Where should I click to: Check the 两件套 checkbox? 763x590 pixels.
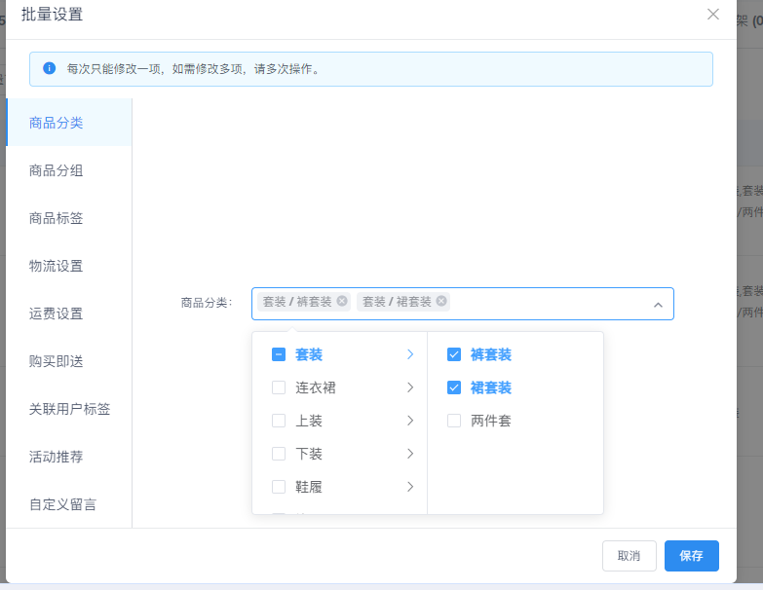pos(454,421)
